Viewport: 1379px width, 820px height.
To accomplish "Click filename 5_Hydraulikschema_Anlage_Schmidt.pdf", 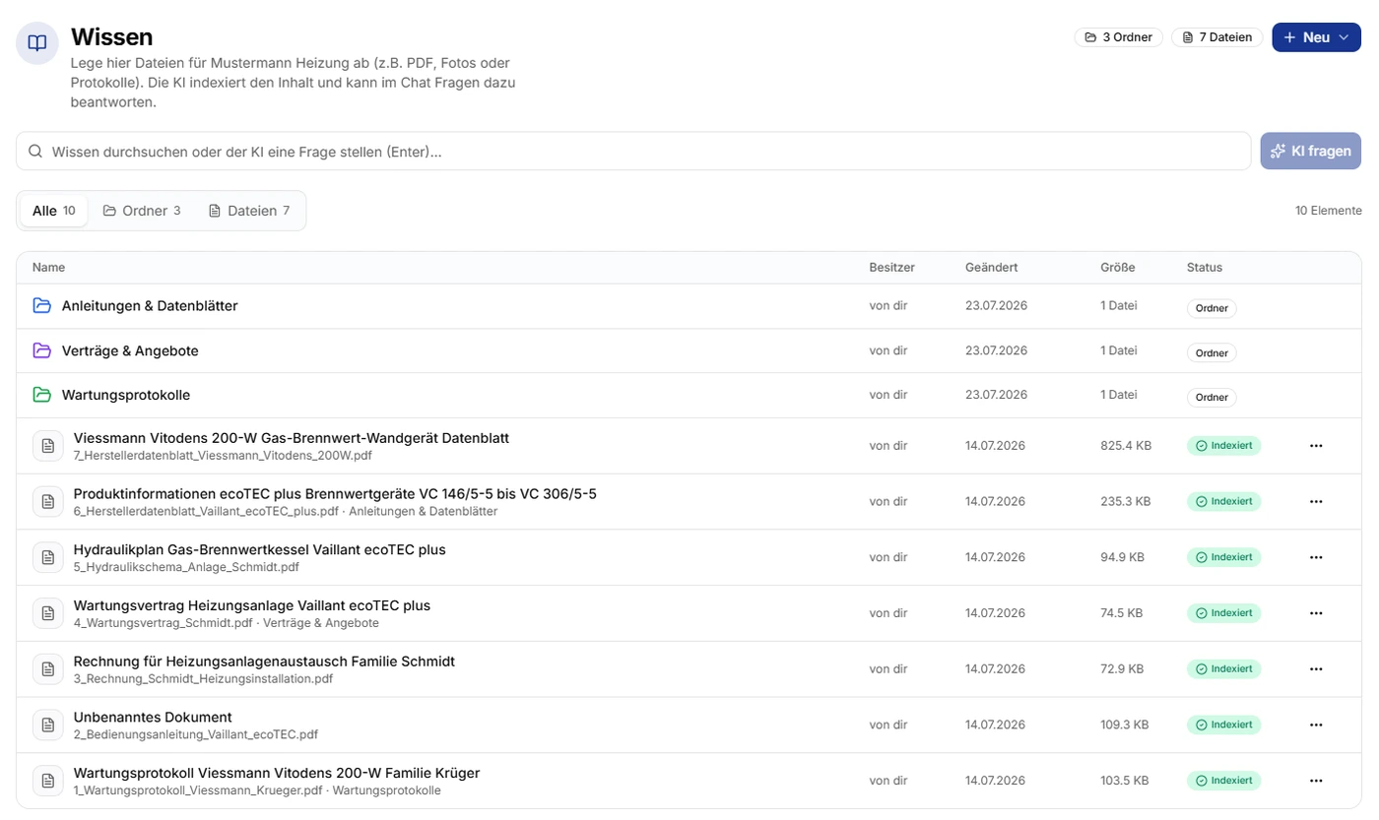I will coord(186,567).
